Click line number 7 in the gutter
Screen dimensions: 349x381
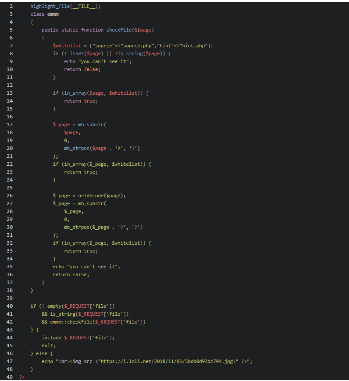pyautogui.click(x=11, y=46)
